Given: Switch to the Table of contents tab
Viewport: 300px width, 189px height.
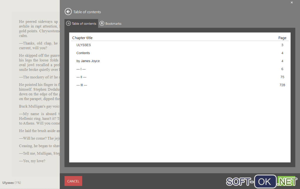Looking at the screenshot, I should click(x=81, y=23).
